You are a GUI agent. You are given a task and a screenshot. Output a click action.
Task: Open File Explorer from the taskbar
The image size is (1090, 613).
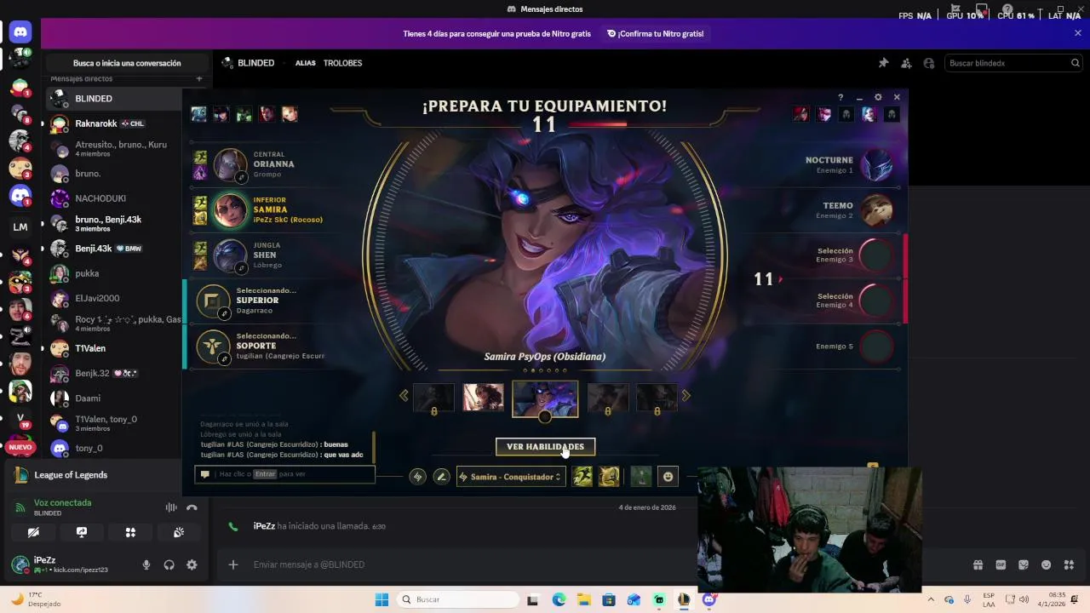[x=584, y=599]
